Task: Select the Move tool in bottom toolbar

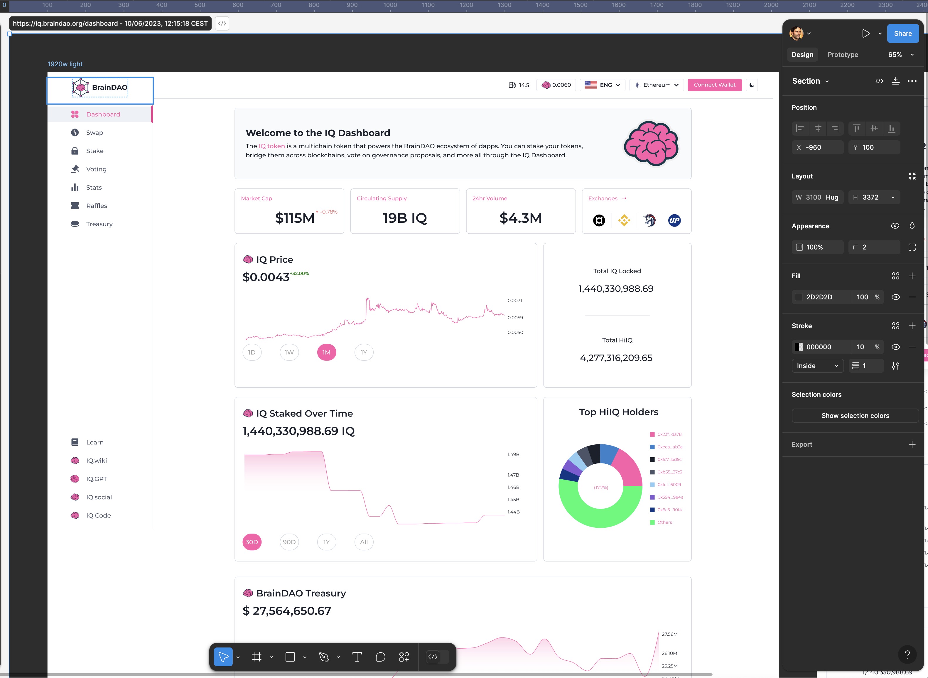Action: 223,657
